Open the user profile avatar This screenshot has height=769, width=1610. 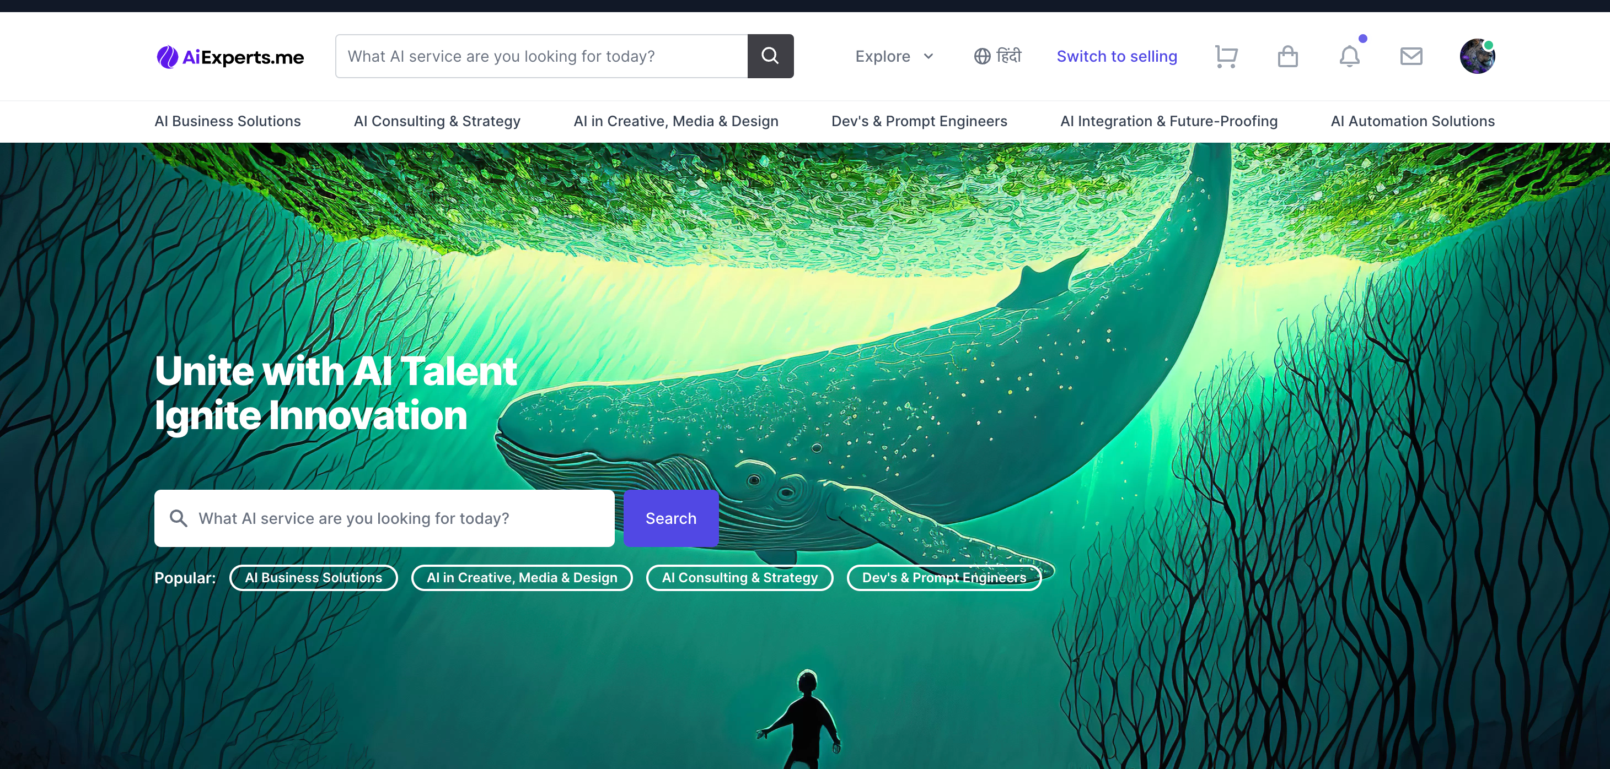[x=1478, y=56]
